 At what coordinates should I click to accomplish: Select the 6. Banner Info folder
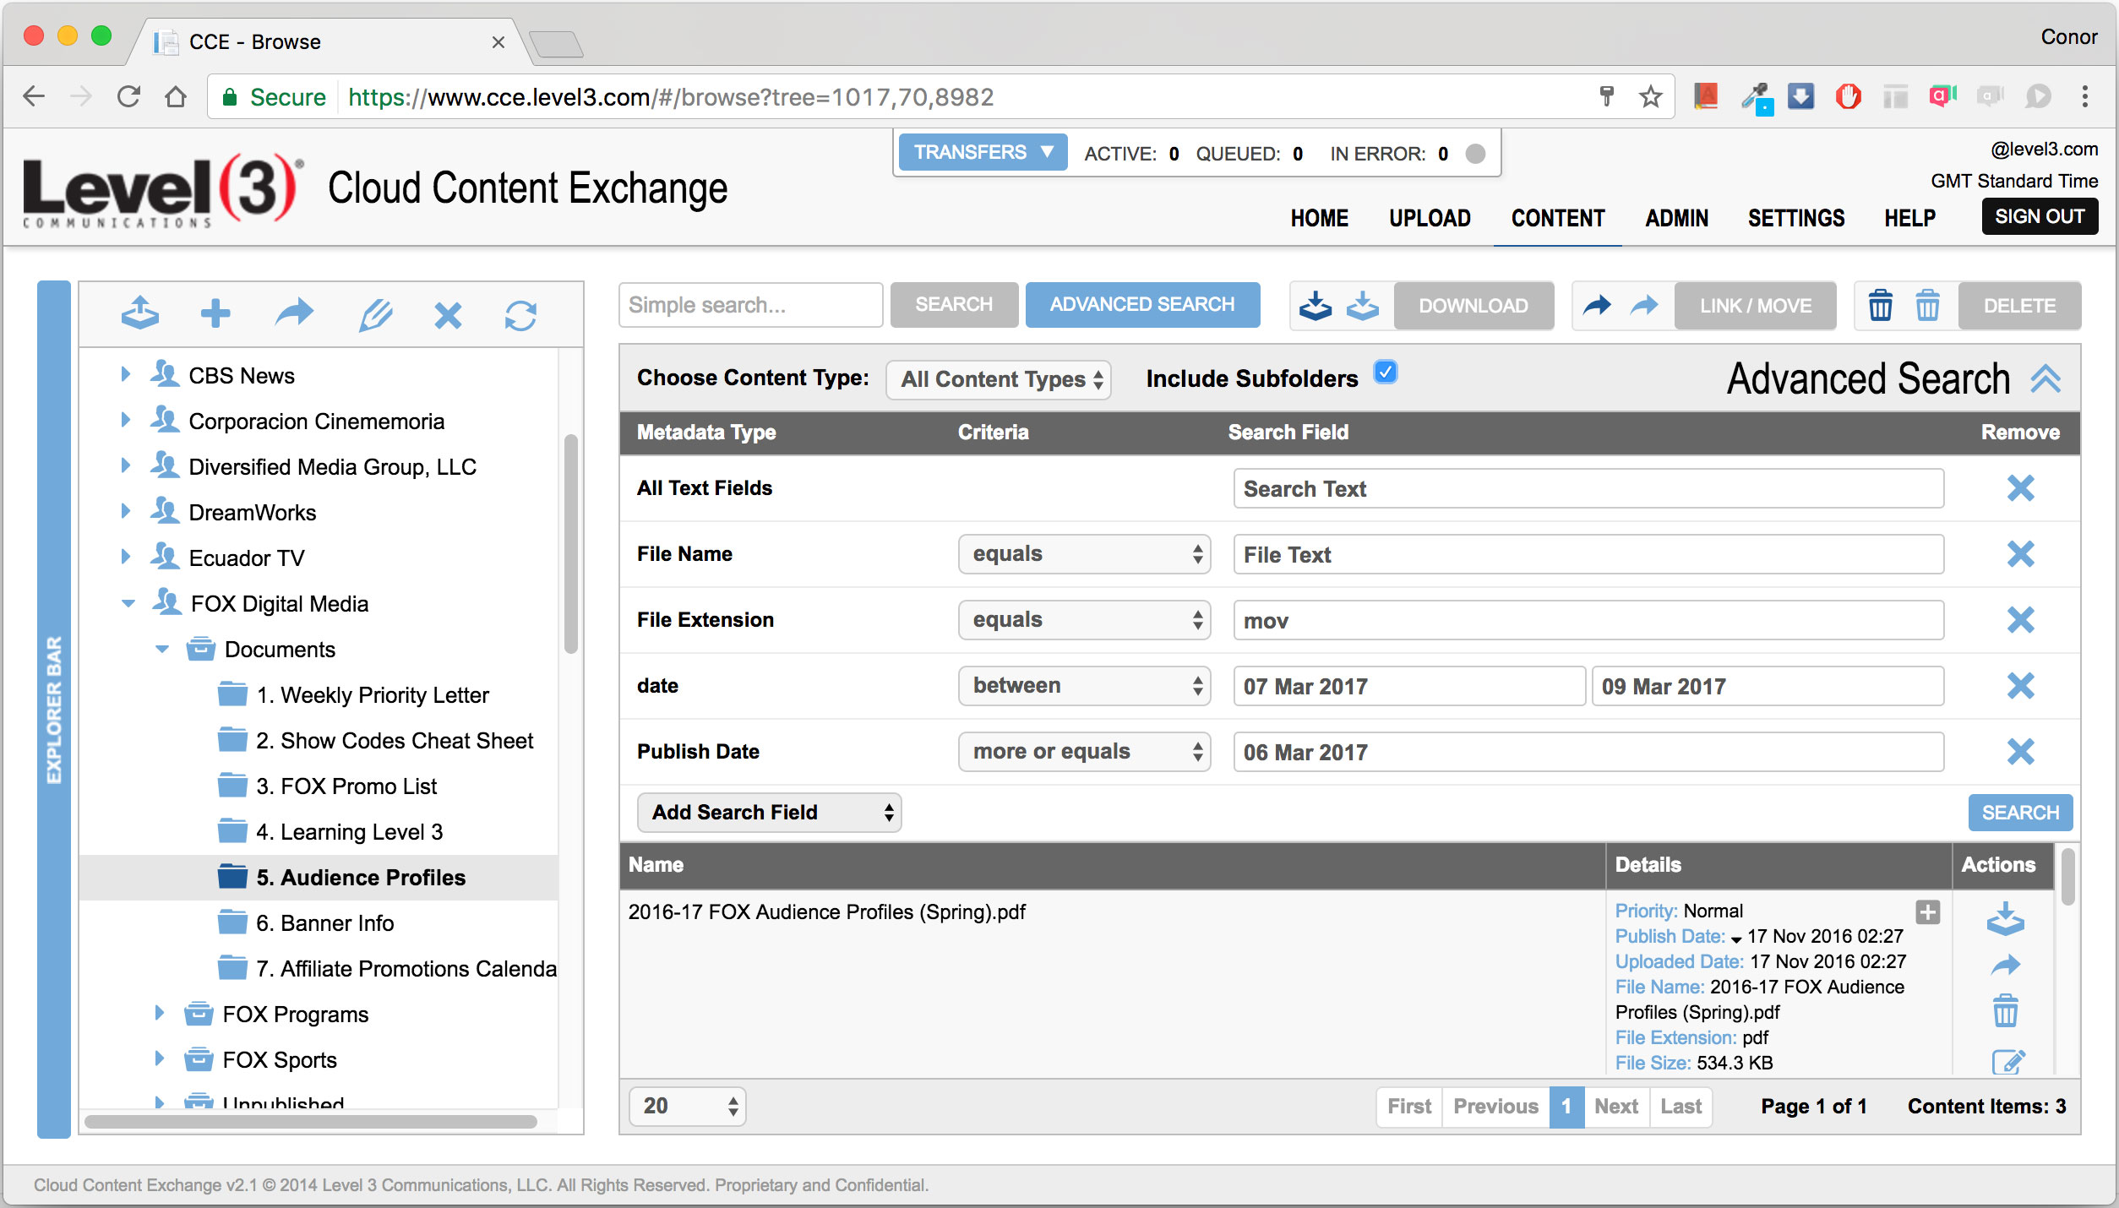[324, 923]
